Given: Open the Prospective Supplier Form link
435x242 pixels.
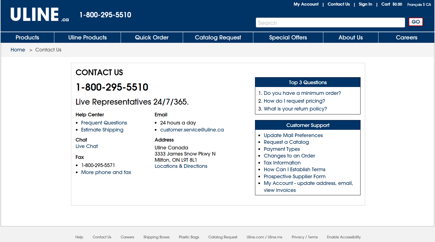Looking at the screenshot, I should click(294, 177).
